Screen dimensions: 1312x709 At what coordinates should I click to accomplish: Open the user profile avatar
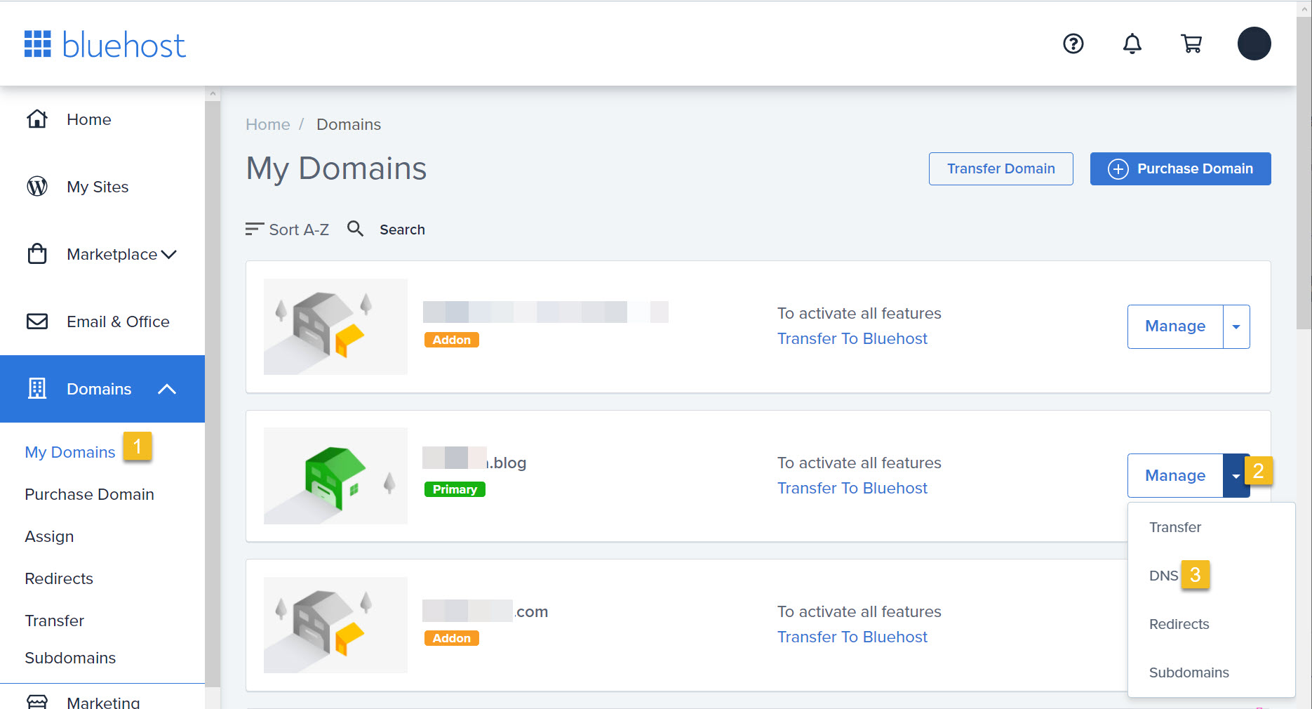coord(1254,44)
